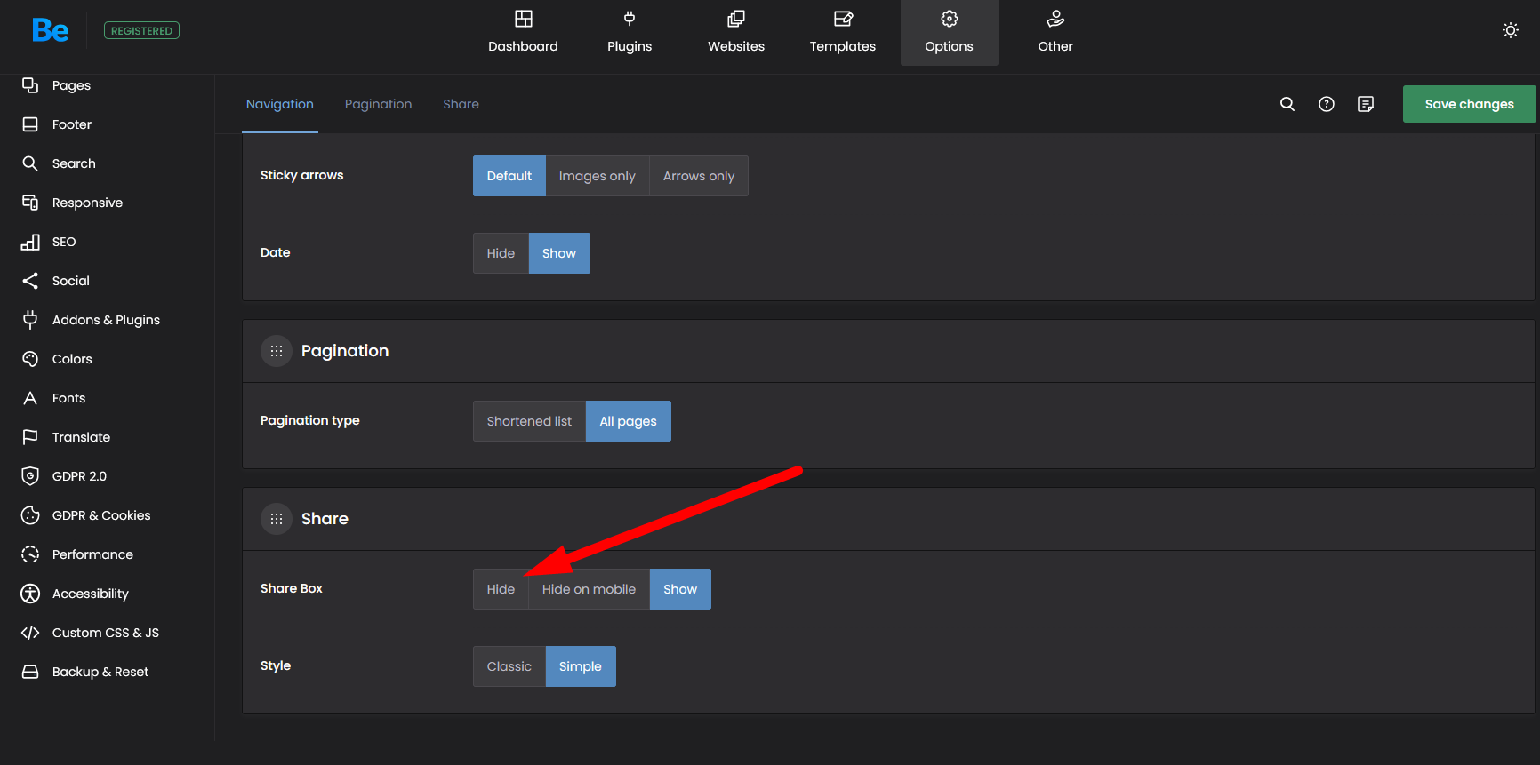Open GDPR & Cookies settings
The height and width of the screenshot is (765, 1540).
[x=100, y=515]
